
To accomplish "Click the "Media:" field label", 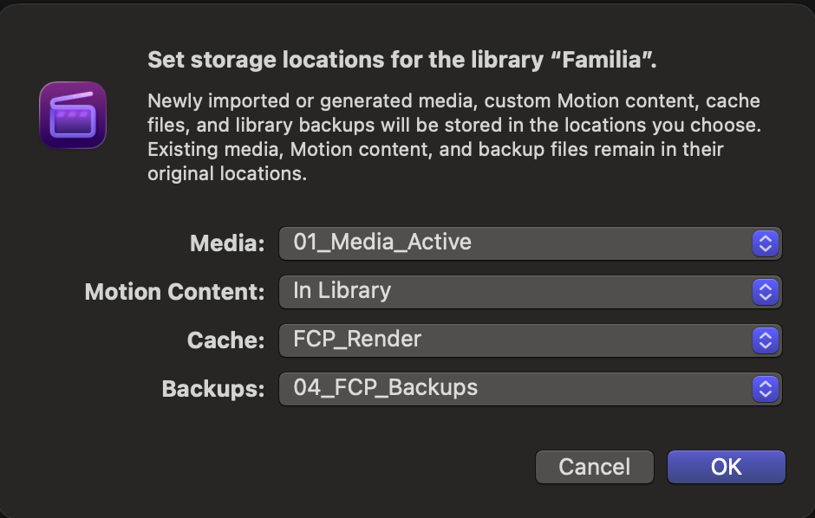I will click(226, 244).
